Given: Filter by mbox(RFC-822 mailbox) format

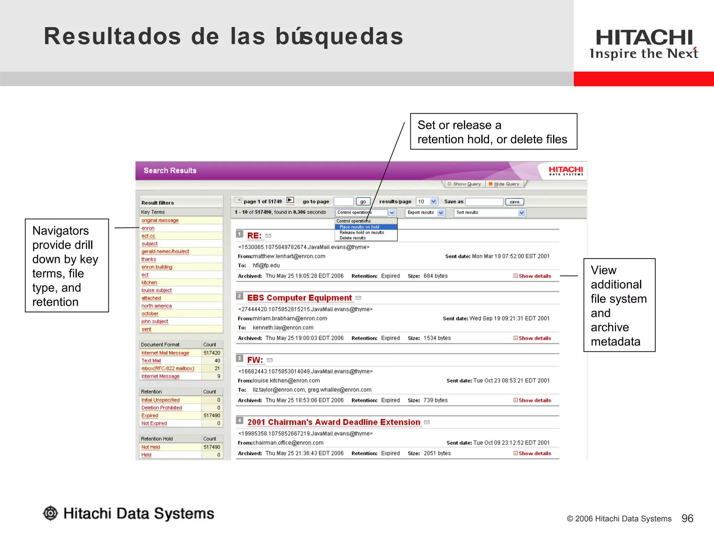Looking at the screenshot, I should click(x=168, y=368).
